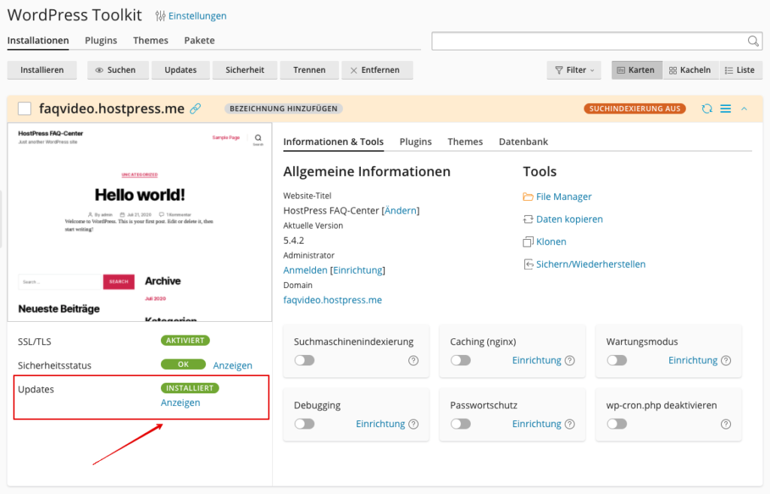770x494 pixels.
Task: Click the Ändern link for website title
Action: click(x=401, y=211)
